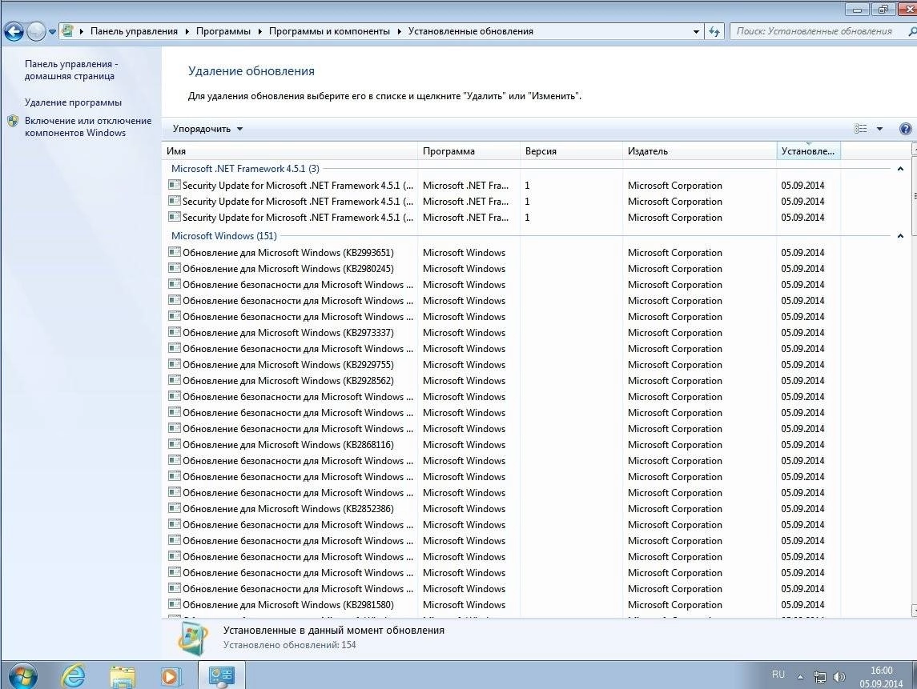This screenshot has width=917, height=689.
Task: Sort by 'Имя' column header
Action: 289,150
